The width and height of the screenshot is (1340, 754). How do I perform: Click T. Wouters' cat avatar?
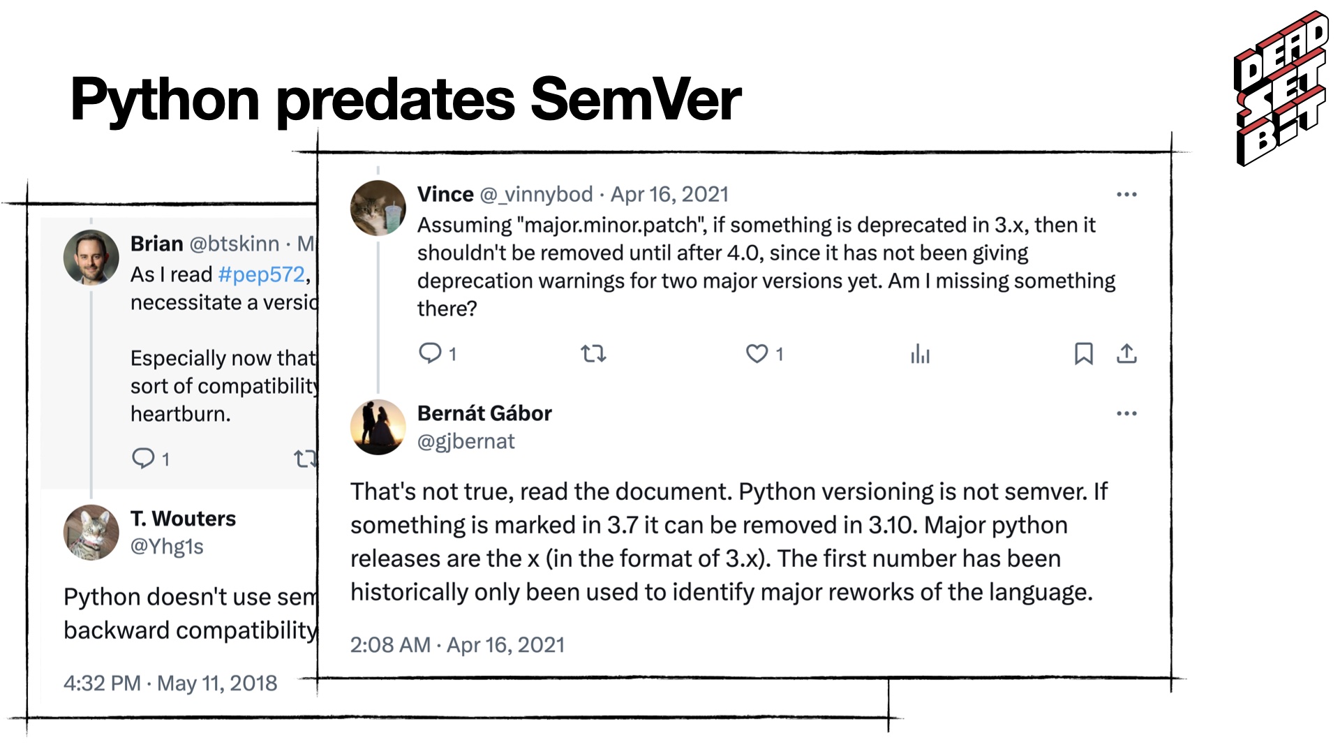[x=91, y=532]
